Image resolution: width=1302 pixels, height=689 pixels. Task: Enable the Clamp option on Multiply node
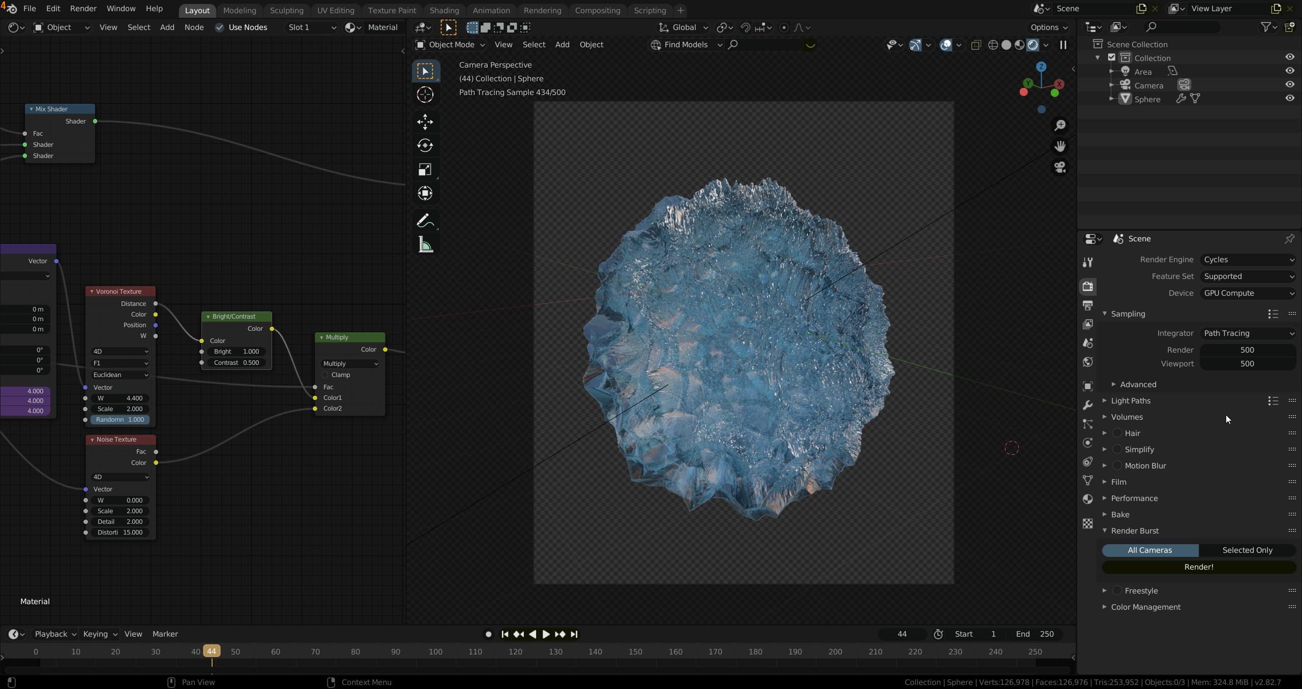pos(325,375)
